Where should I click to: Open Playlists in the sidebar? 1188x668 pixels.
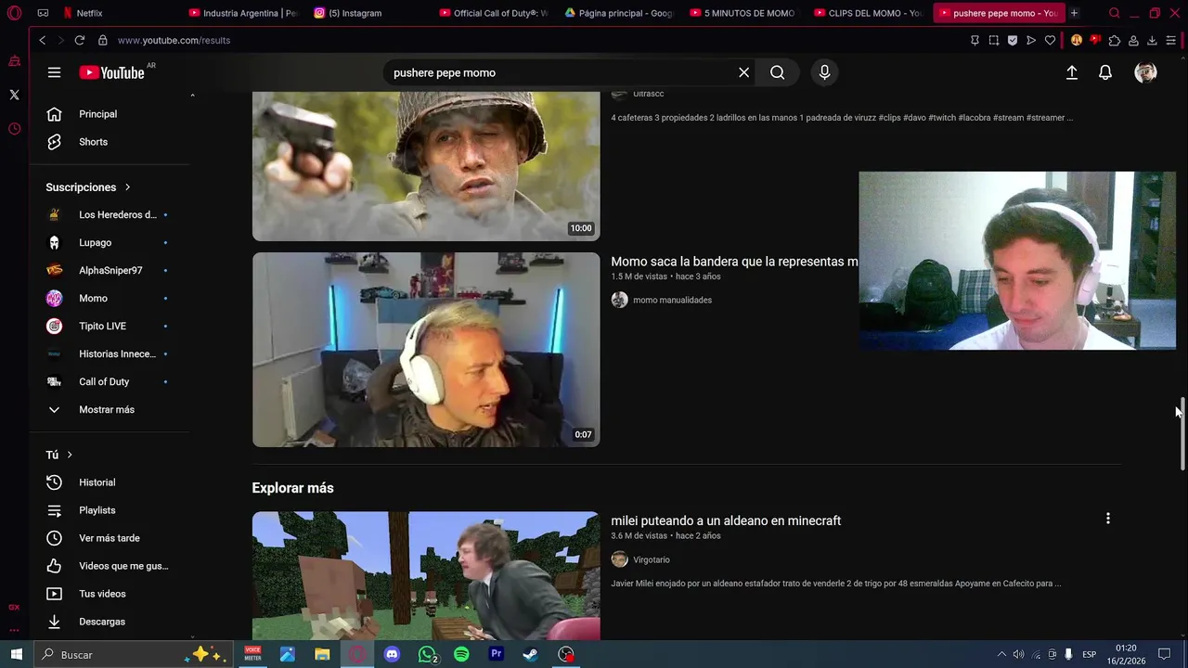click(111, 510)
